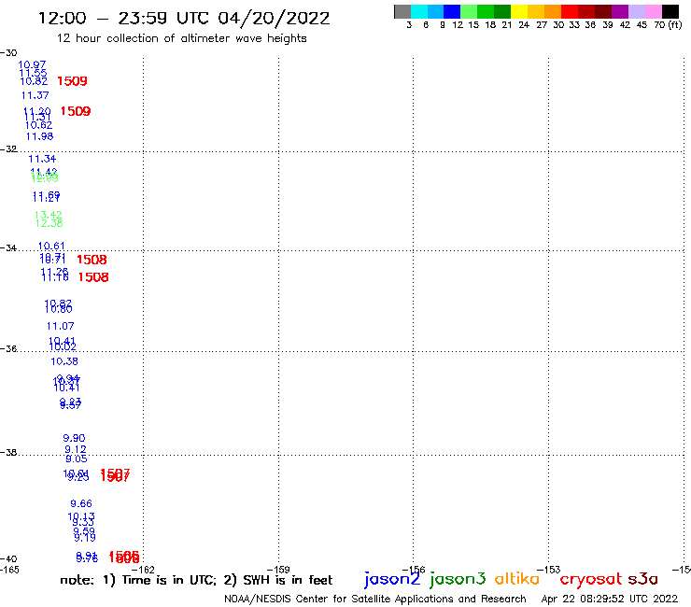This screenshot has width=691, height=607.
Task: Click wave height value '9.66'
Action: [81, 503]
